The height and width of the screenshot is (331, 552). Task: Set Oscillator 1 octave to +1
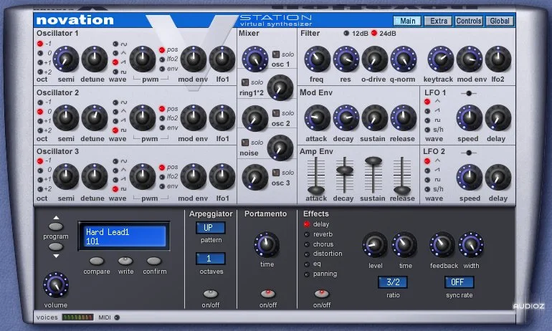(x=40, y=62)
